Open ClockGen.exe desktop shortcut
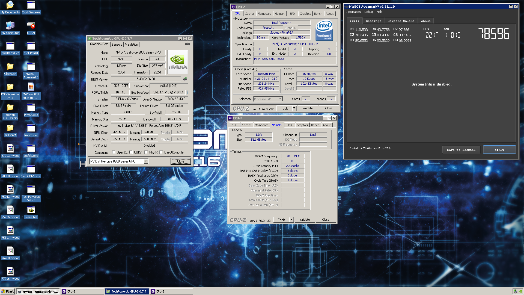524x295 pixels. point(31,7)
